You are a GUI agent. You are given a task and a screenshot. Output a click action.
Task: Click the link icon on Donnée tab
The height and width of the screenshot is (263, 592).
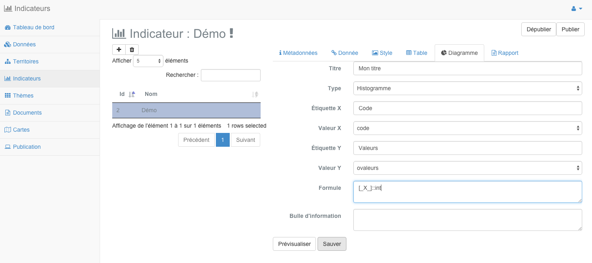(334, 53)
